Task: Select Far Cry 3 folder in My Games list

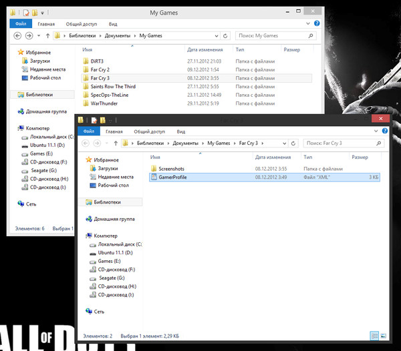Action: pos(197,78)
